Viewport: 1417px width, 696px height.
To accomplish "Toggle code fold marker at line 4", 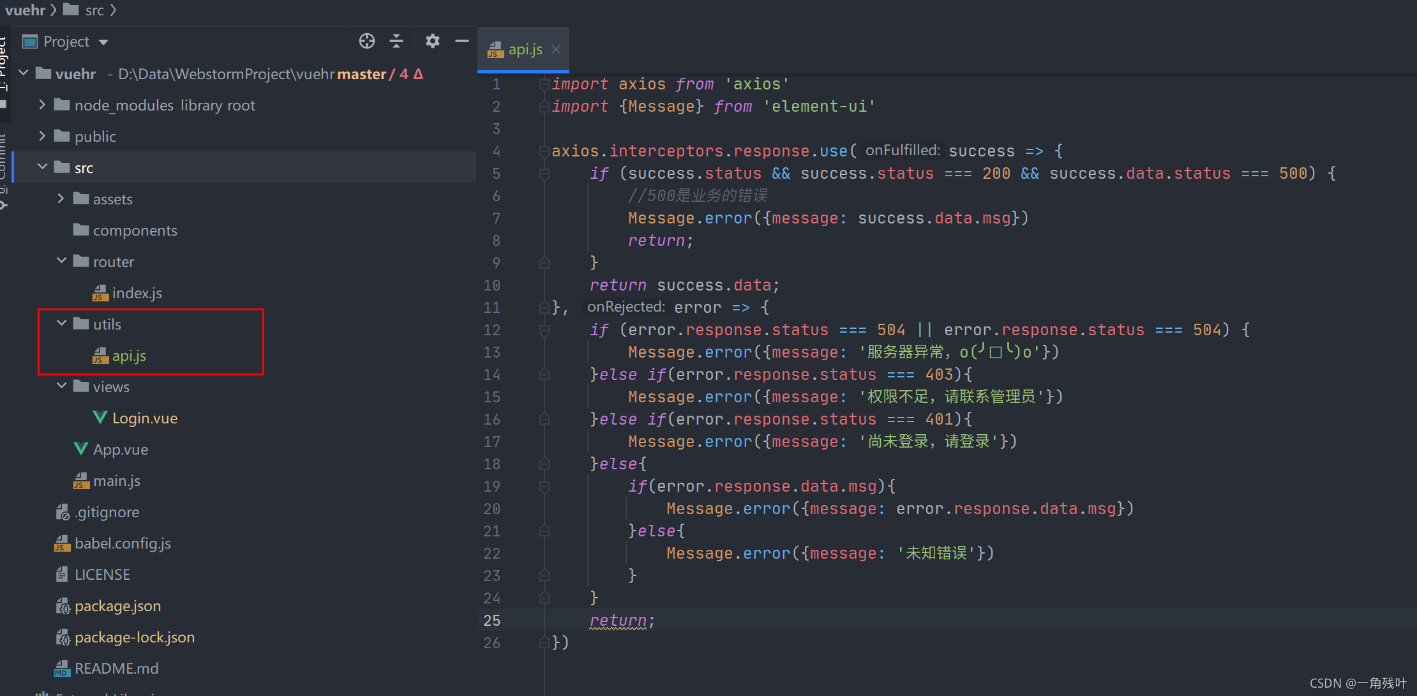I will tap(544, 151).
